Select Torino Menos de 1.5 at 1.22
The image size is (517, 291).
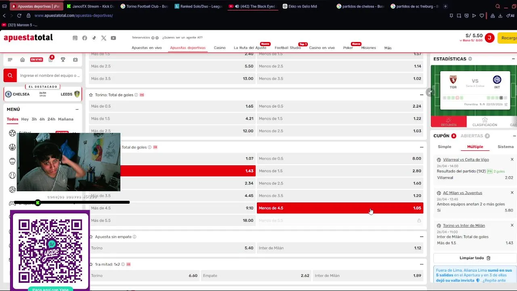(x=340, y=118)
